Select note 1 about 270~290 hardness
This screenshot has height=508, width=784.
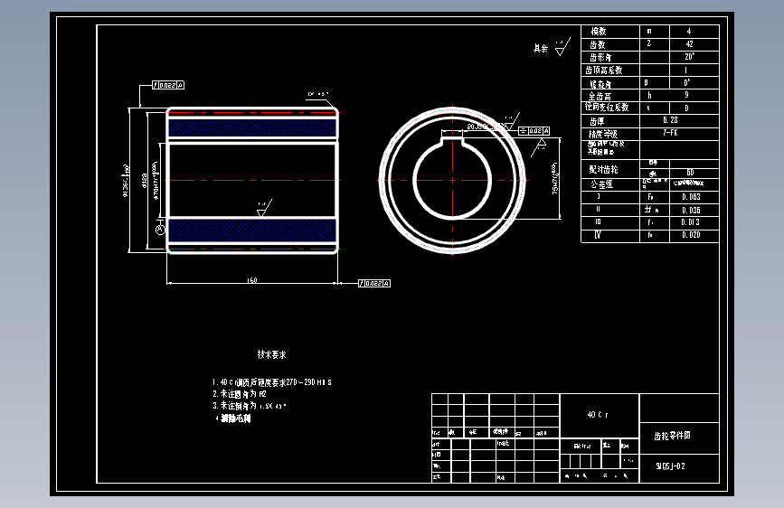pos(271,382)
